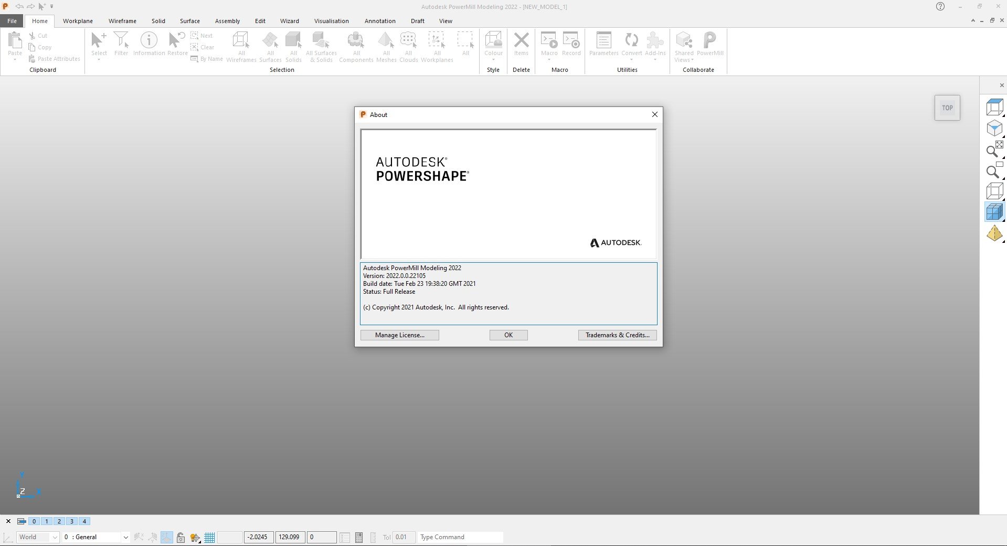
Task: Expand the Colour style dropdown
Action: [493, 59]
